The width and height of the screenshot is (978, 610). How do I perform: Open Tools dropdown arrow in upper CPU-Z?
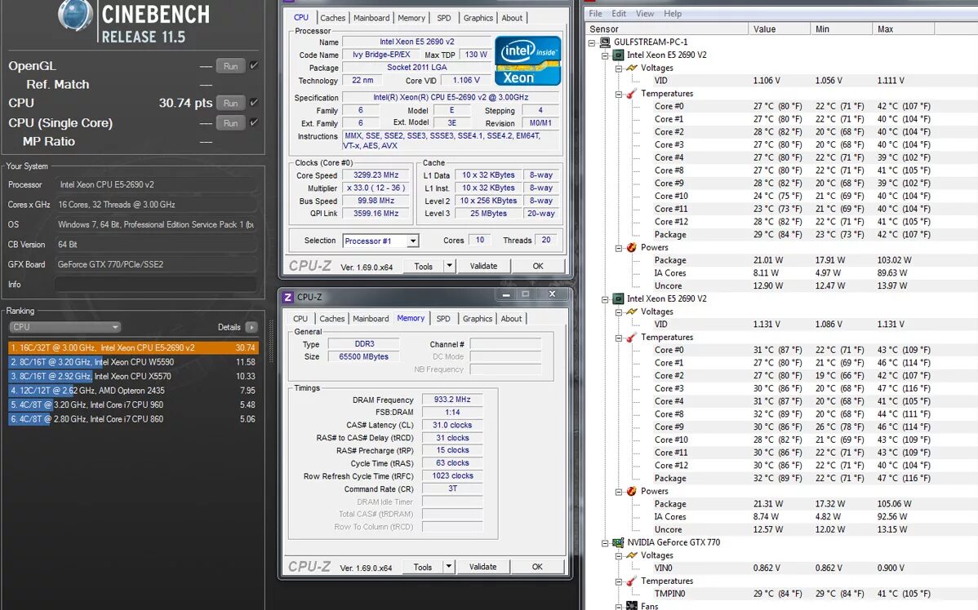pos(448,266)
